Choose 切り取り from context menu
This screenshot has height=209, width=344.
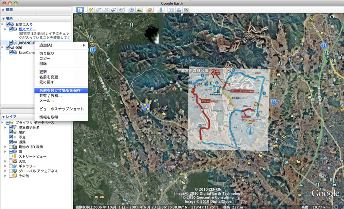pos(61,53)
